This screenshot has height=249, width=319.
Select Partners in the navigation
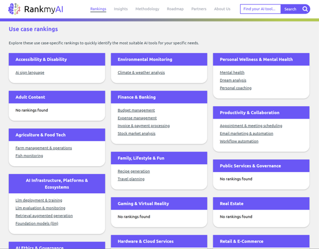(x=199, y=9)
